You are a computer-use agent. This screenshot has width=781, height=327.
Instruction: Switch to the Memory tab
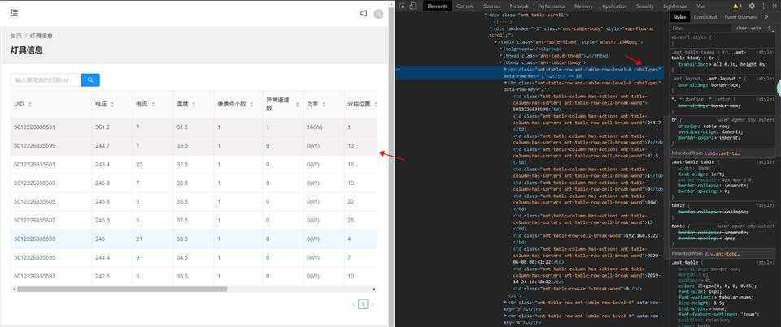coord(584,6)
